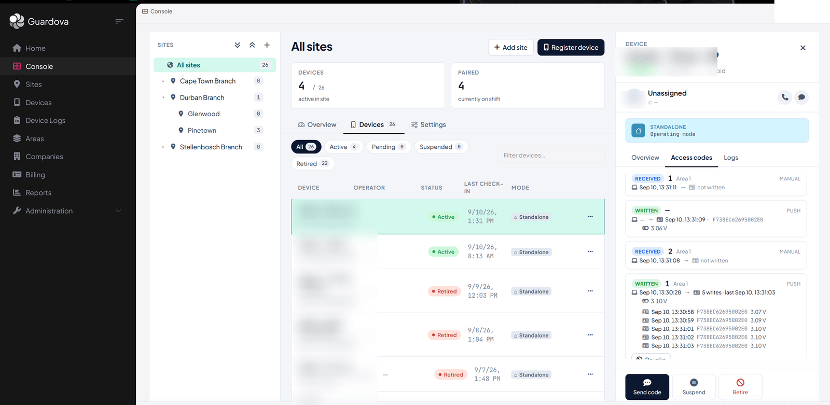
Task: Suspend the selected device
Action: coord(694,387)
